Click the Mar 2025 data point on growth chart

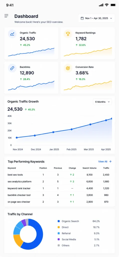(x=90, y=124)
